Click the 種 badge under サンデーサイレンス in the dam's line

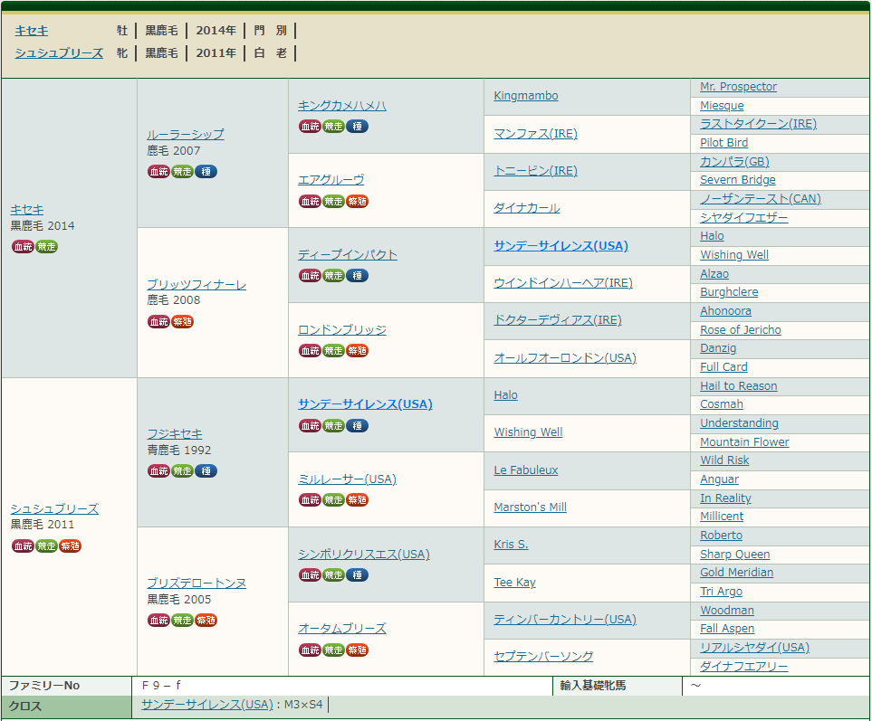357,426
